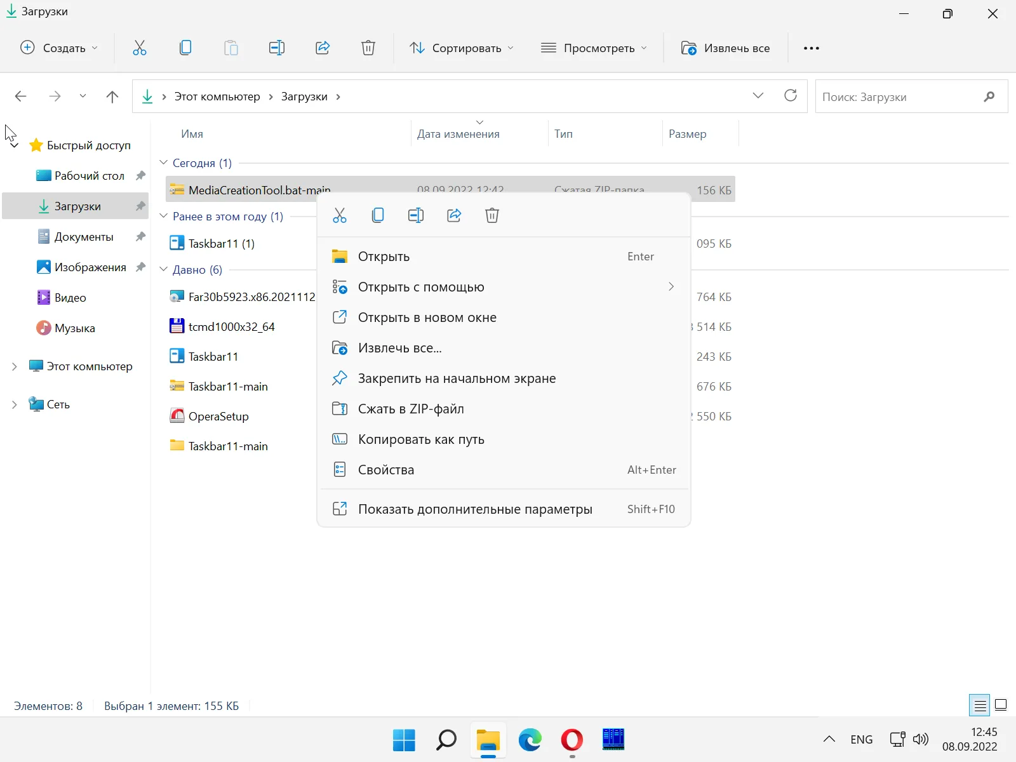This screenshot has width=1016, height=762.
Task: Click the Copy icon in the top toolbar
Action: click(185, 48)
